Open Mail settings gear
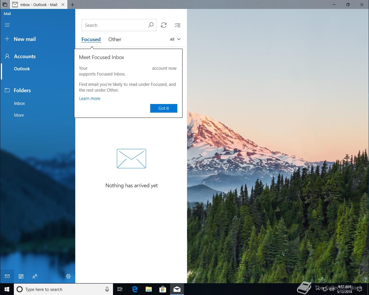This screenshot has height=295, width=369. (68, 276)
